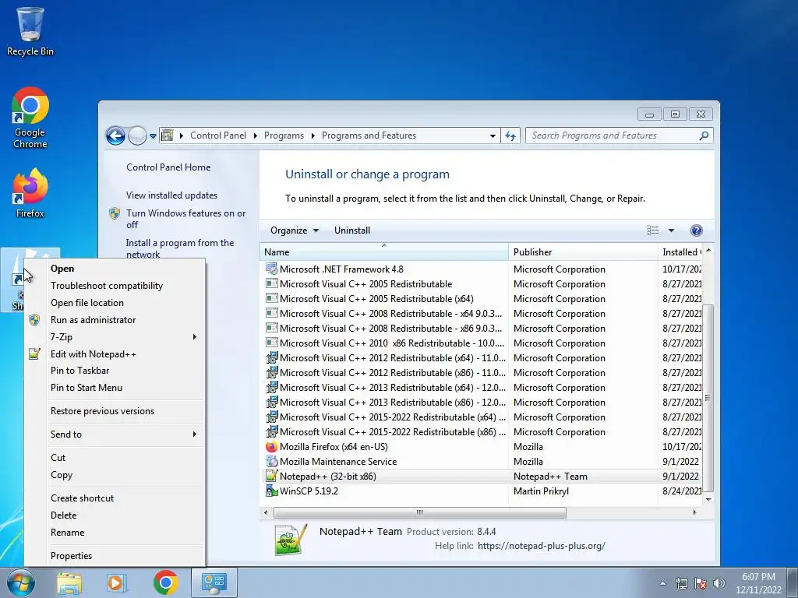
Task: Choose Edit with Notepad++
Action: click(115, 354)
